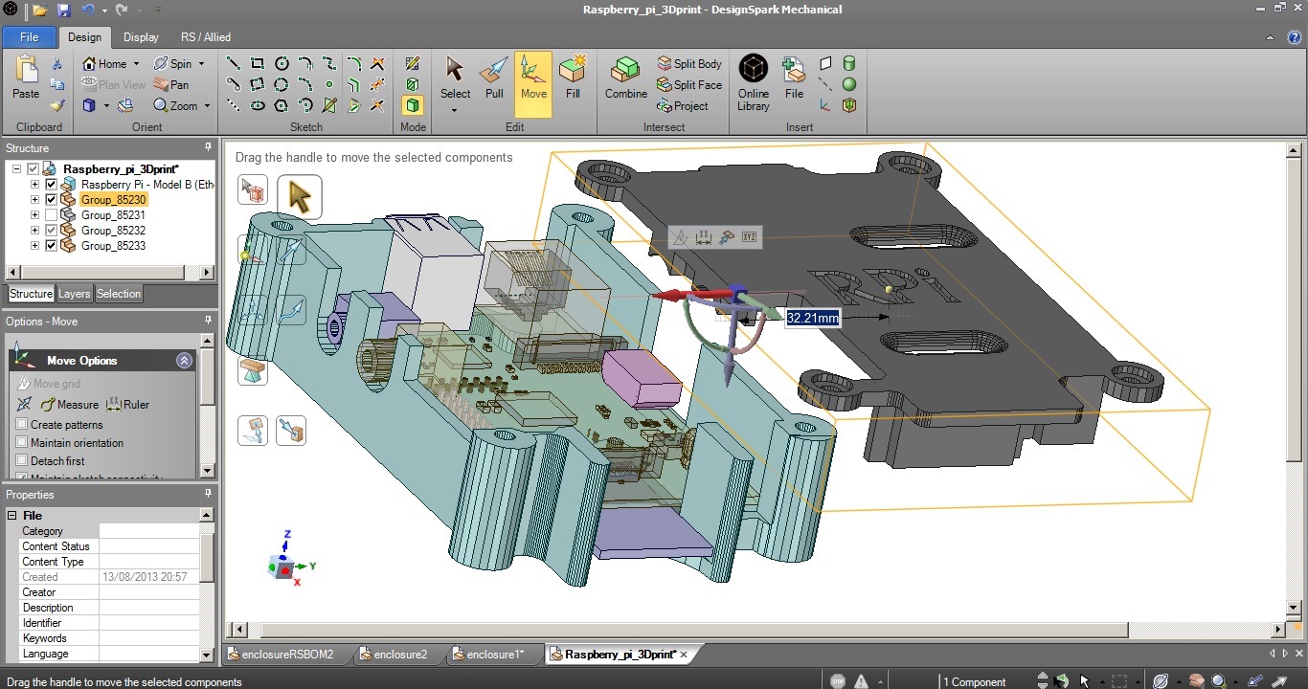This screenshot has height=689, width=1308.
Task: Enable the Create patterns checkbox
Action: [22, 425]
